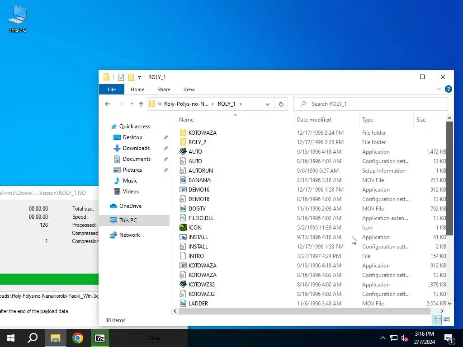This screenshot has height=347, width=463.
Task: Go back with the Back arrow
Action: click(x=108, y=104)
